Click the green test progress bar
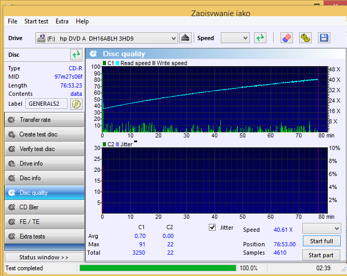This screenshot has height=276, width=347. (x=158, y=268)
